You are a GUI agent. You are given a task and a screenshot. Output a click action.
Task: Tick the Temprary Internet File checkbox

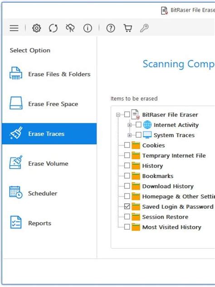click(127, 156)
